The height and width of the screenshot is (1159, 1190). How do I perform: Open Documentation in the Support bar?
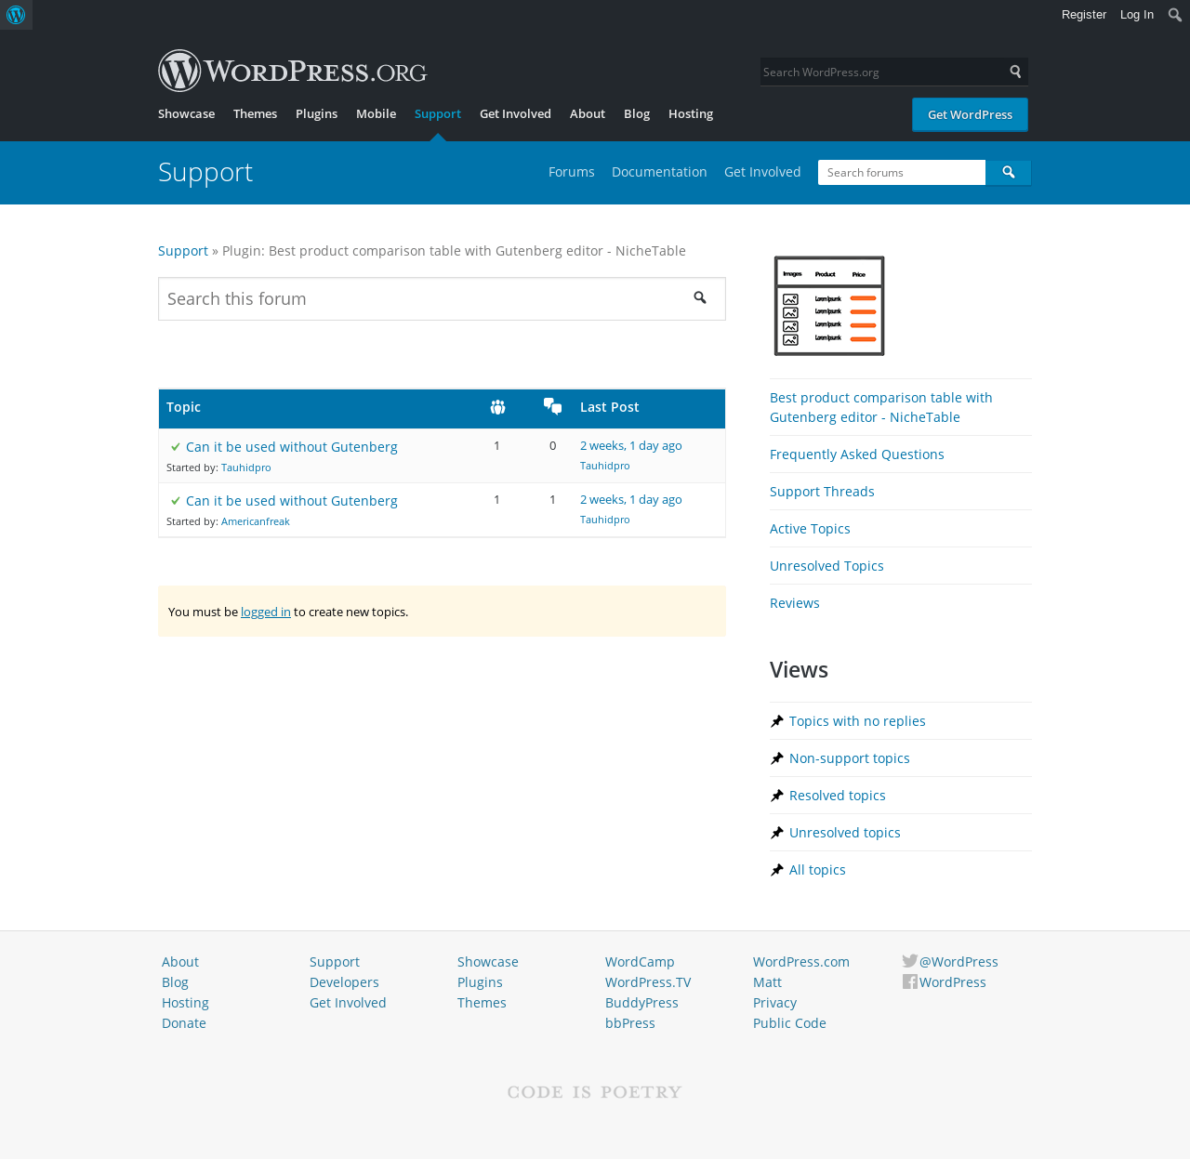point(659,172)
